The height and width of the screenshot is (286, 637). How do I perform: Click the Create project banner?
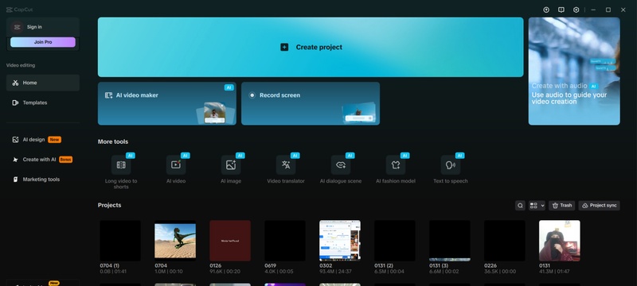coord(311,47)
